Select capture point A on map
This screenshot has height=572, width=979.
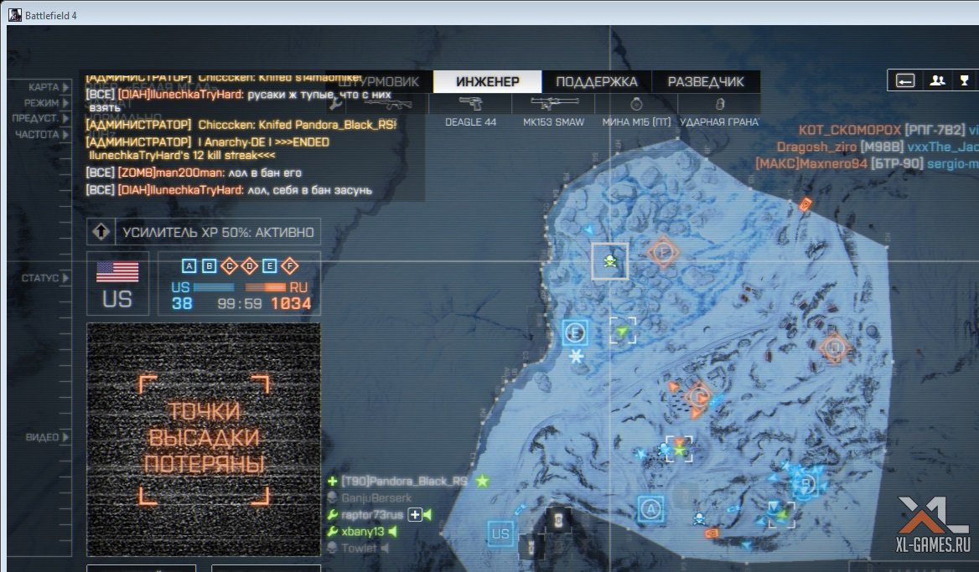click(x=650, y=508)
